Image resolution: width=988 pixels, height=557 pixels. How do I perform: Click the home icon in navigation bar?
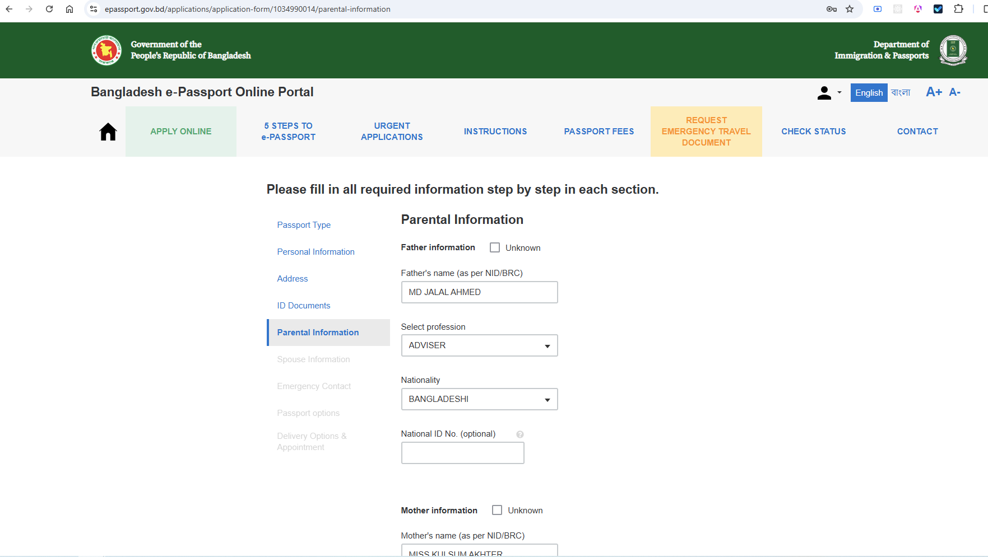point(108,132)
